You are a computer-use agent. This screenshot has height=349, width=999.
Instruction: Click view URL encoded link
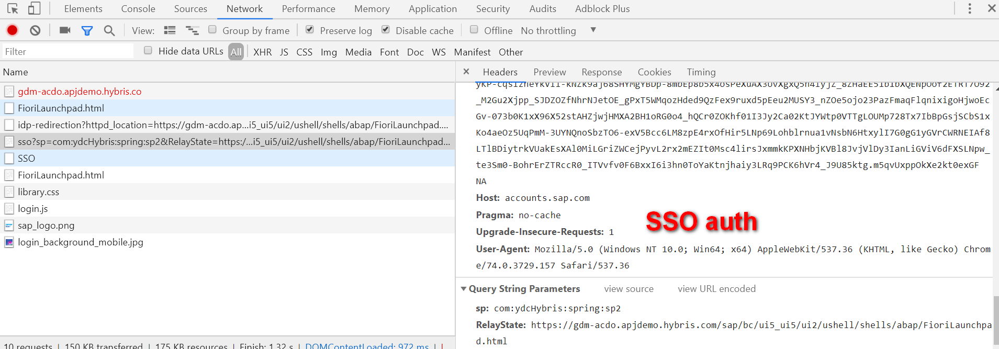(x=716, y=289)
